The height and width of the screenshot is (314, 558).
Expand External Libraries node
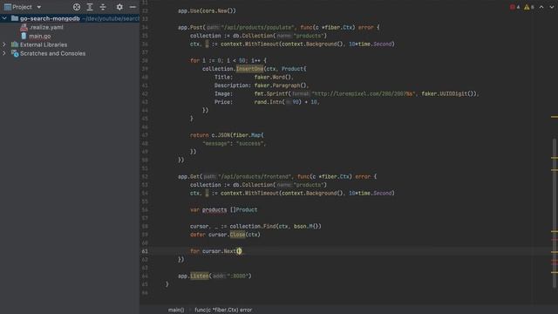pos(4,44)
